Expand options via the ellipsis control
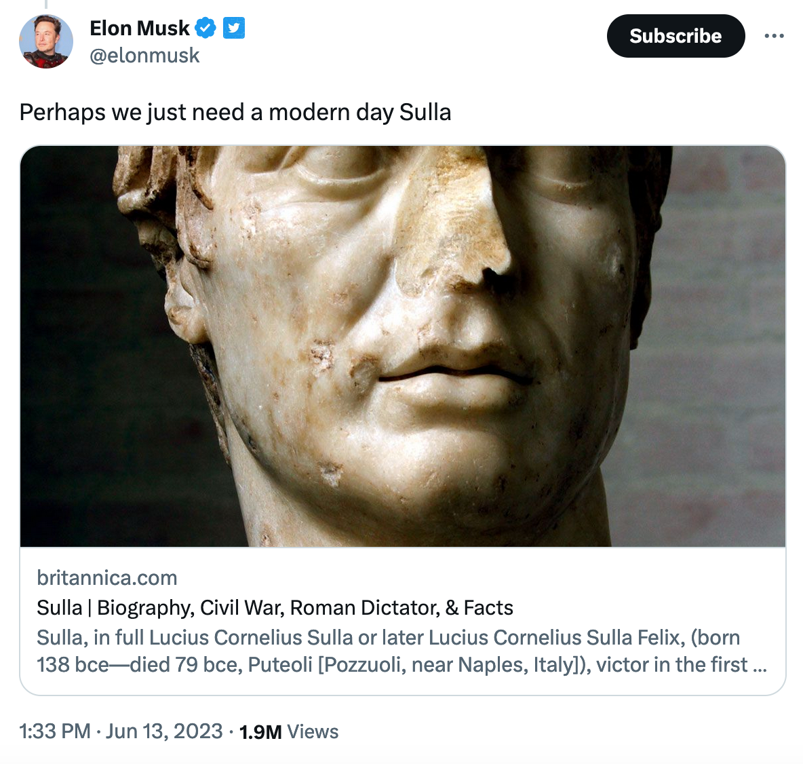This screenshot has height=764, width=803. [775, 36]
